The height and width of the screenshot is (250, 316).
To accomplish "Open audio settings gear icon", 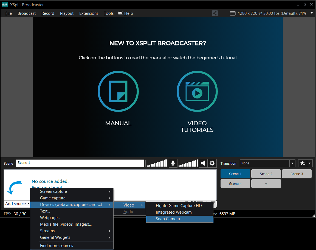I will [x=212, y=163].
